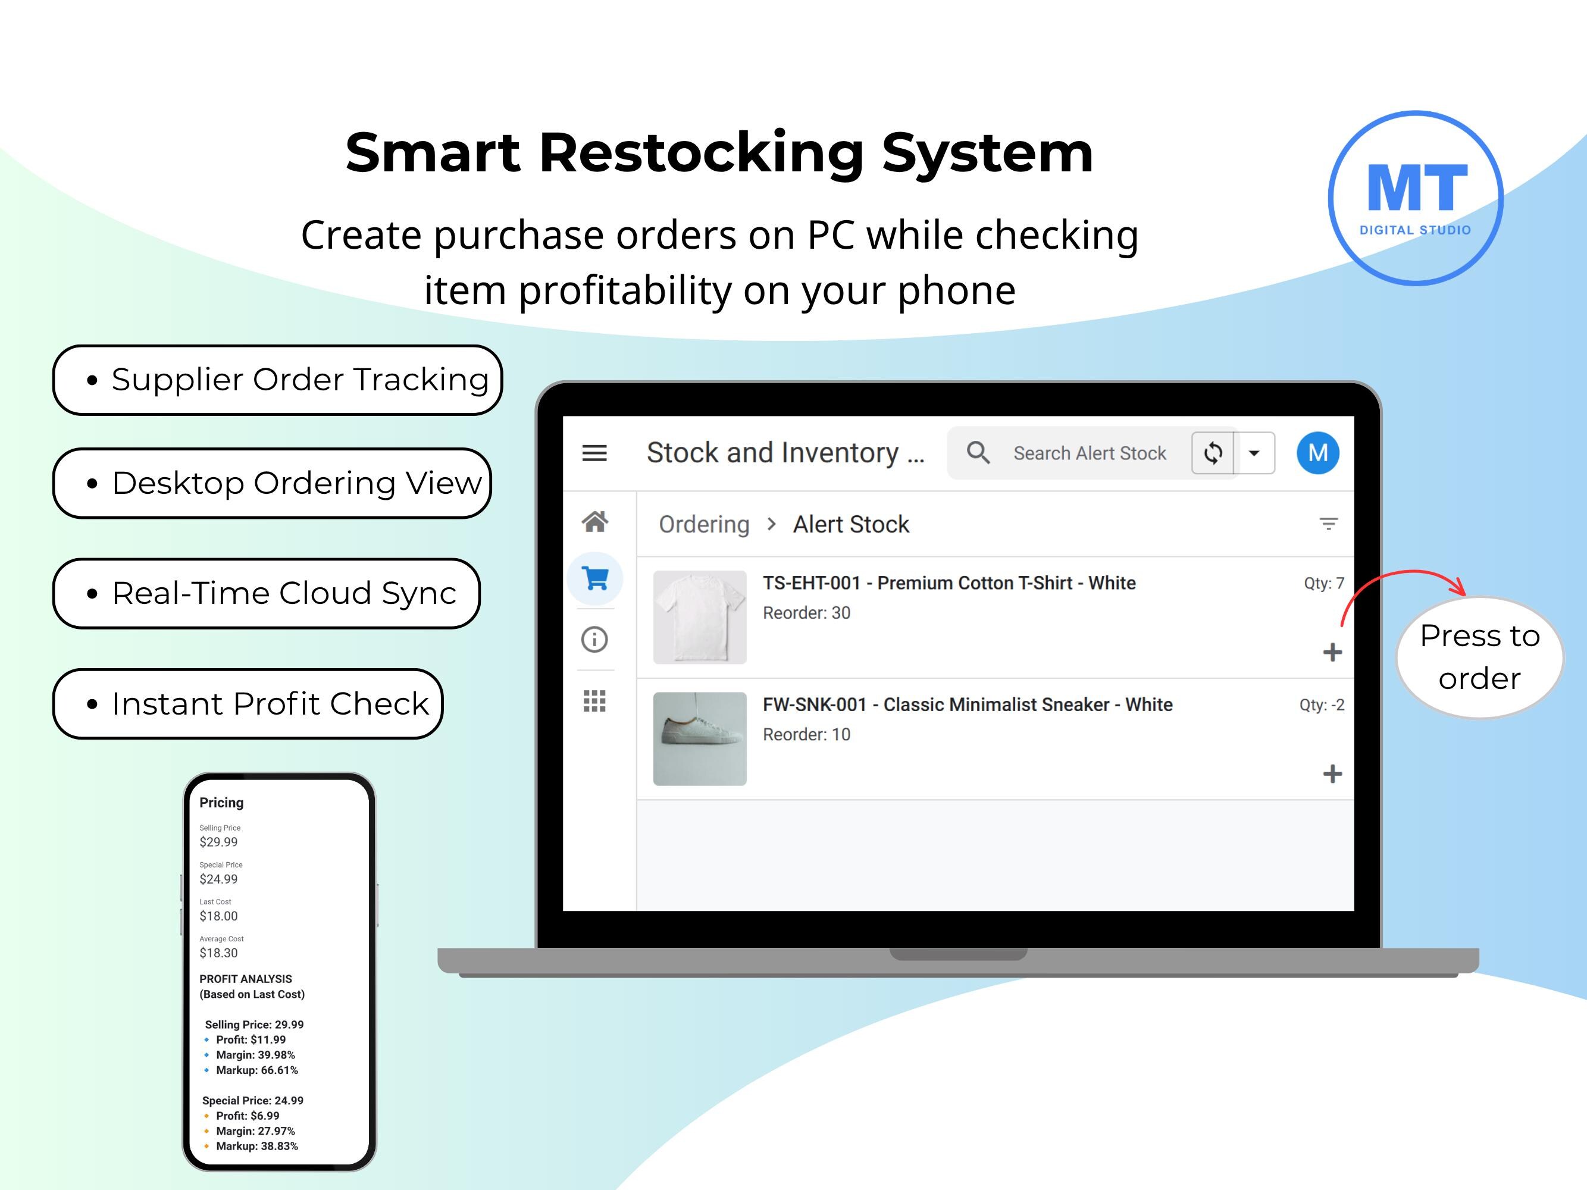Click the search magnifier icon
The image size is (1587, 1190).
(979, 453)
